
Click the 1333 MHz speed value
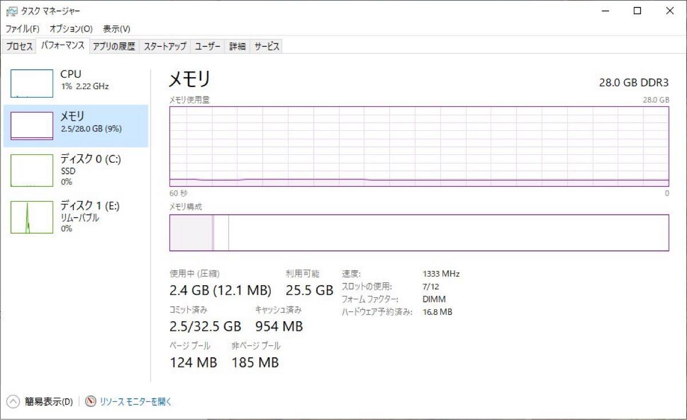[441, 274]
